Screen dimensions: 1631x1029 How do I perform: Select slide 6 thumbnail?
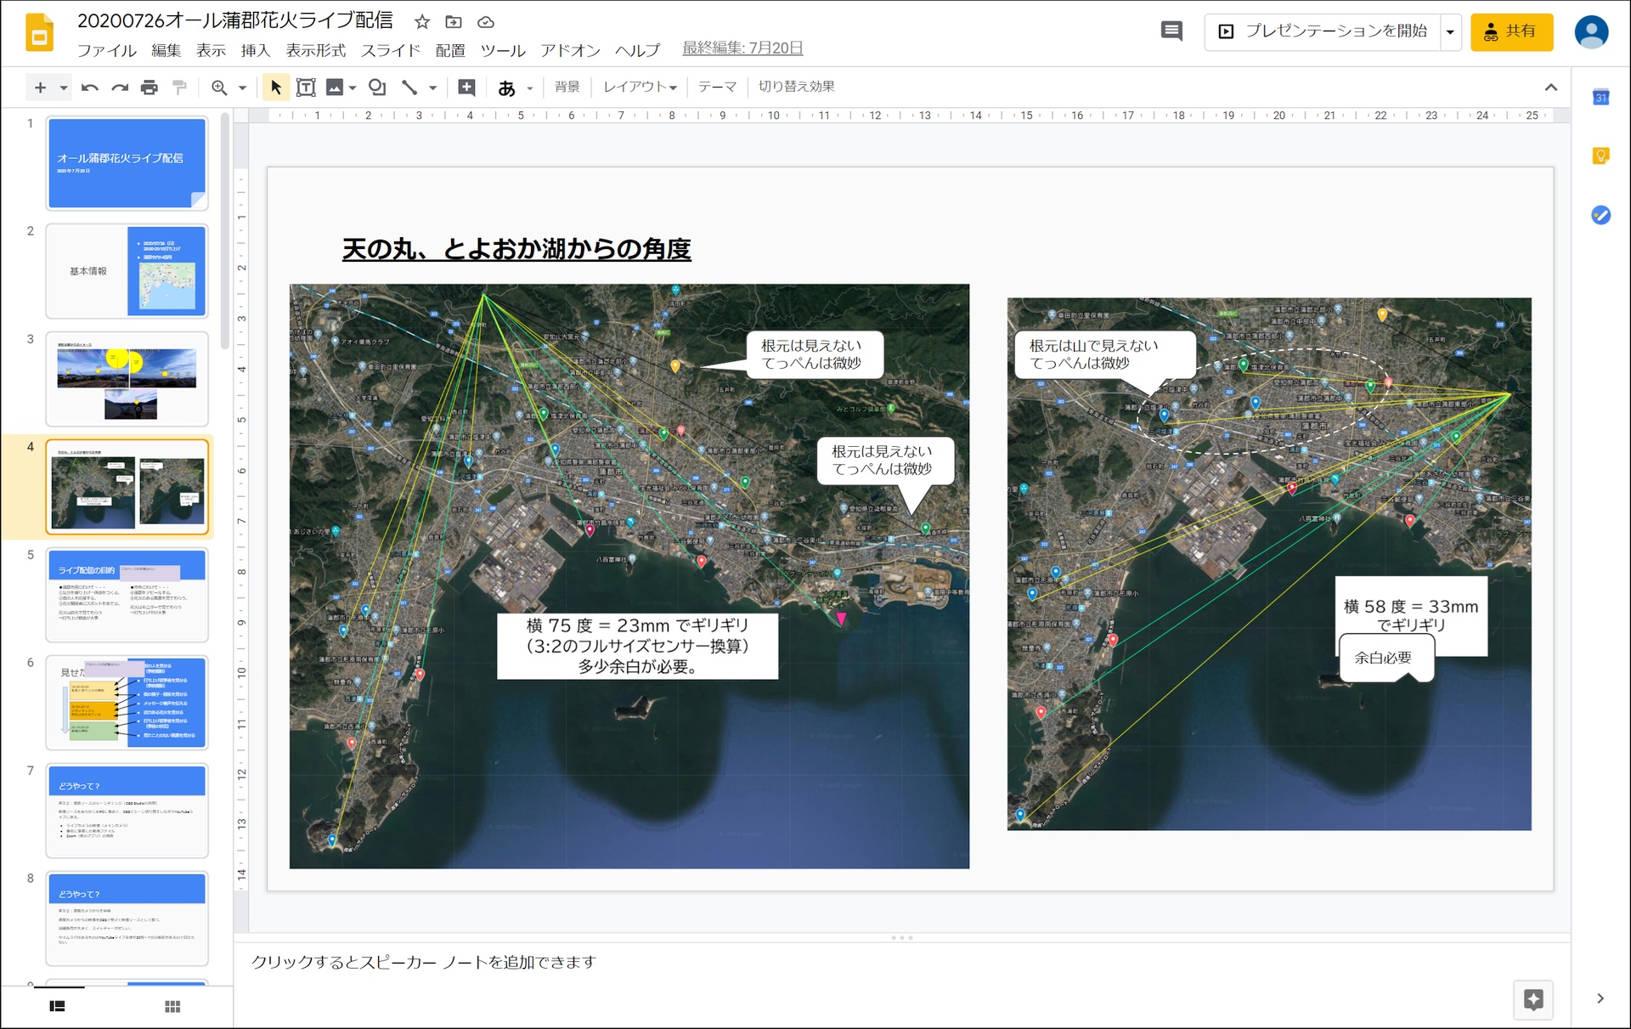[x=127, y=702]
